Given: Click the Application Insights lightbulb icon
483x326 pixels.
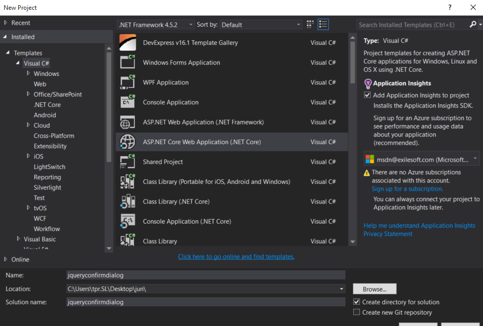Looking at the screenshot, I should [x=368, y=83].
